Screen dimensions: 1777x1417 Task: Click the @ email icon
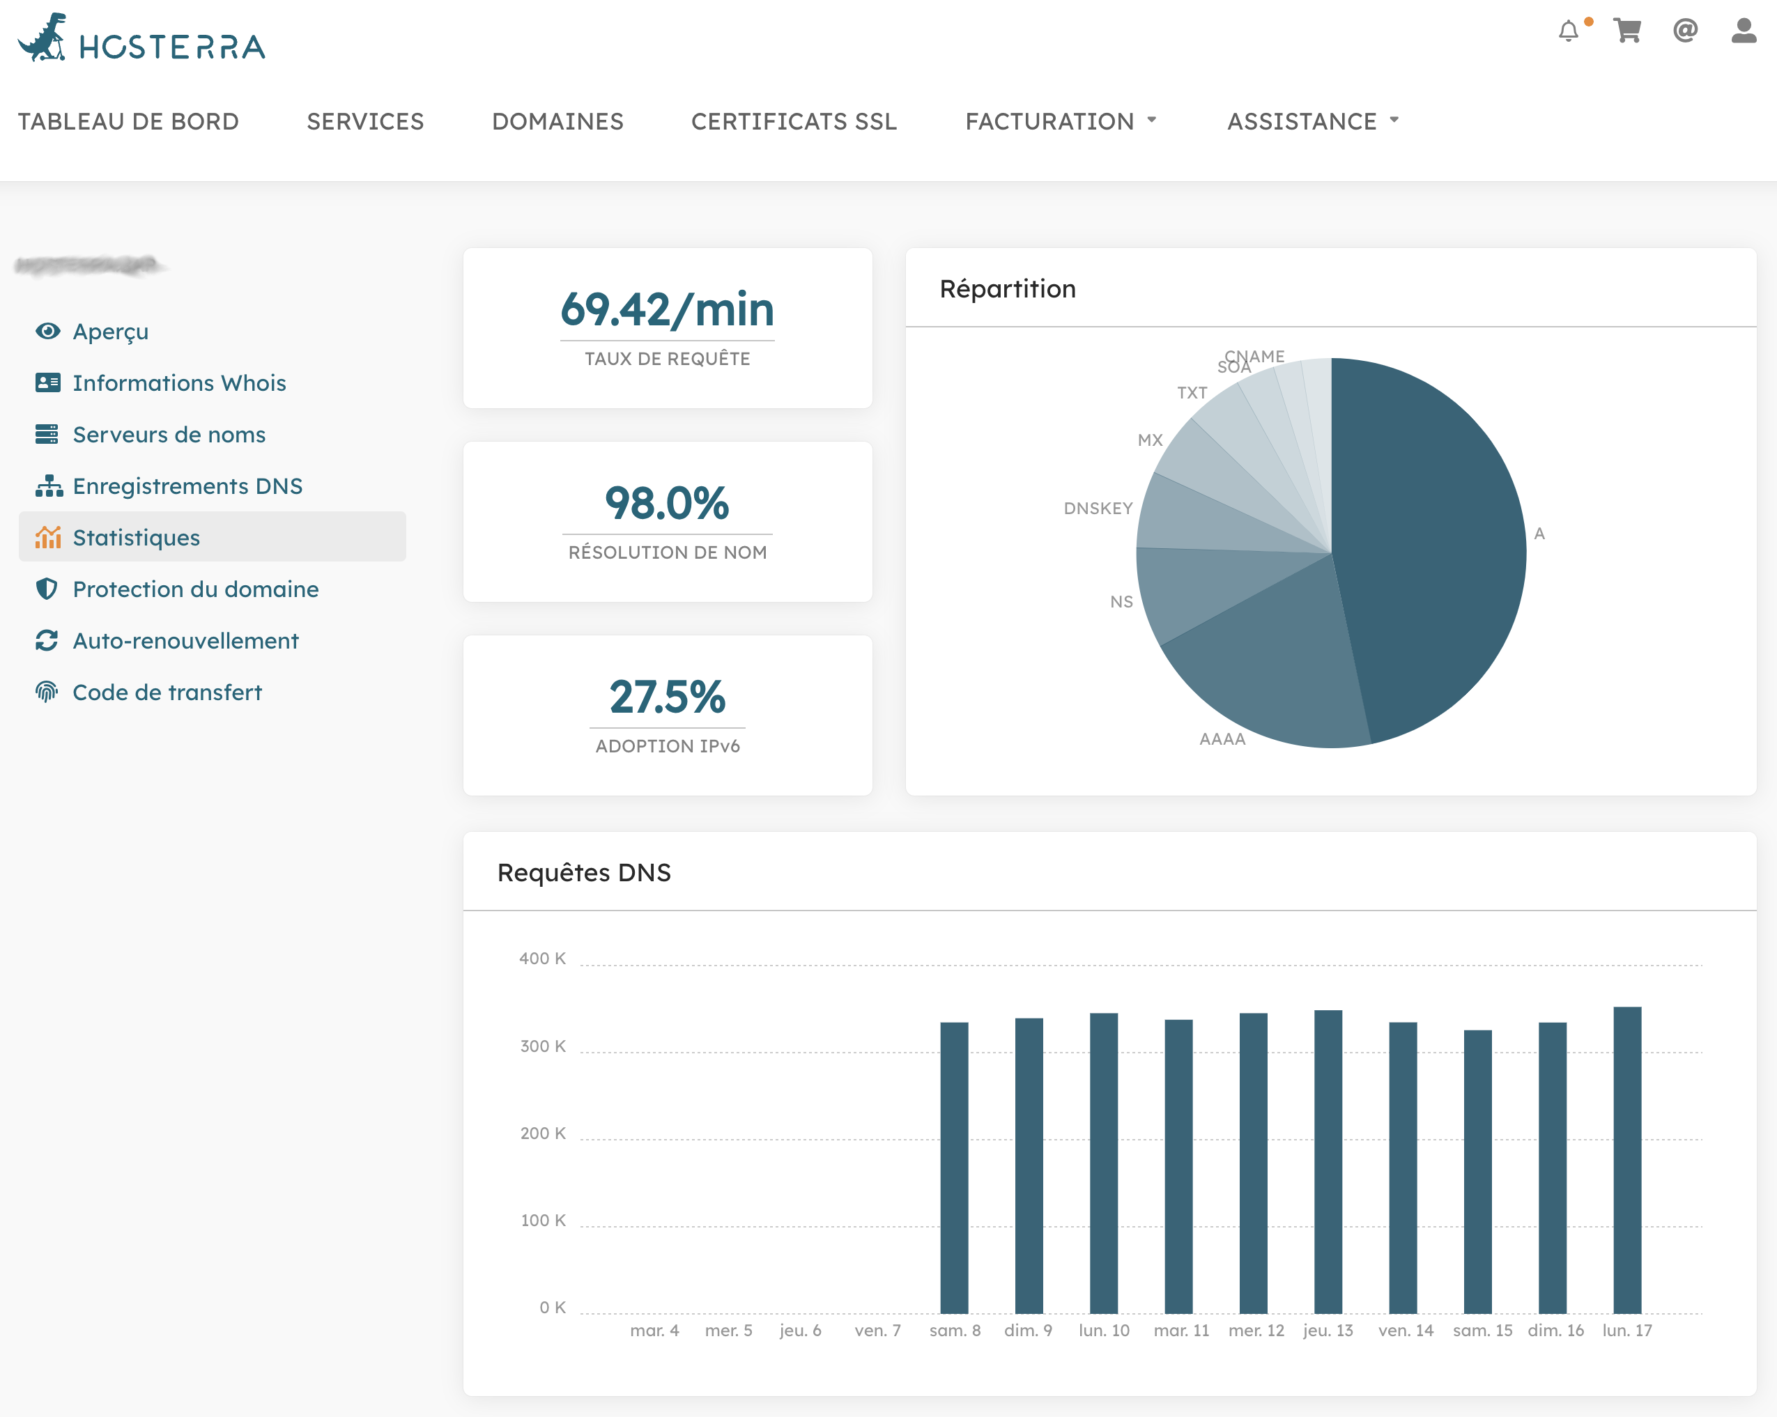(1686, 31)
